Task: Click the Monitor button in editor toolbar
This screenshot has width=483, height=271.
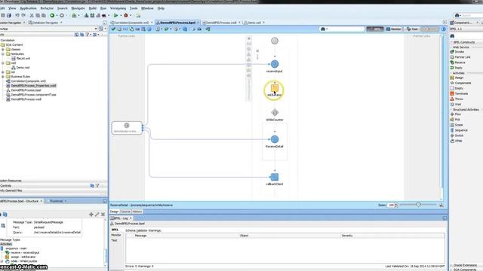Action: pos(394,29)
